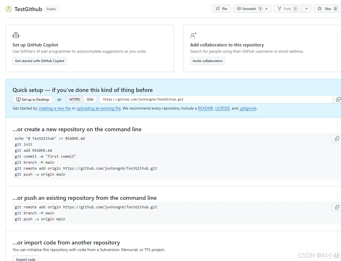
Task: Click the Pin button
Action: [x=221, y=9]
